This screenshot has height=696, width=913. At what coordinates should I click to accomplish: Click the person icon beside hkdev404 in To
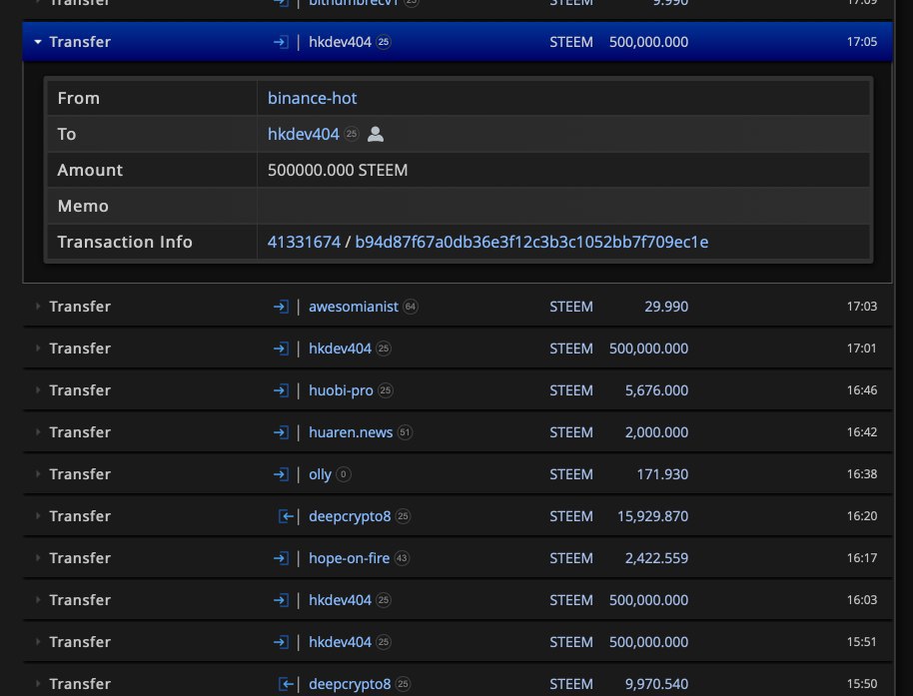[x=376, y=134]
